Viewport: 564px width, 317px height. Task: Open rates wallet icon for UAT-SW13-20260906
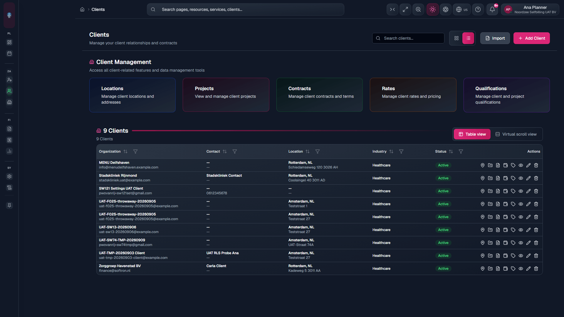(505, 230)
